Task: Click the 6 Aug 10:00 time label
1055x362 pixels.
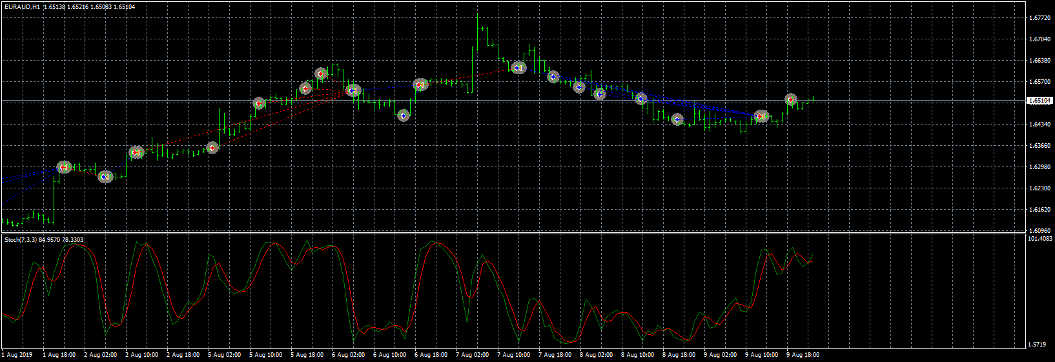Action: point(390,355)
